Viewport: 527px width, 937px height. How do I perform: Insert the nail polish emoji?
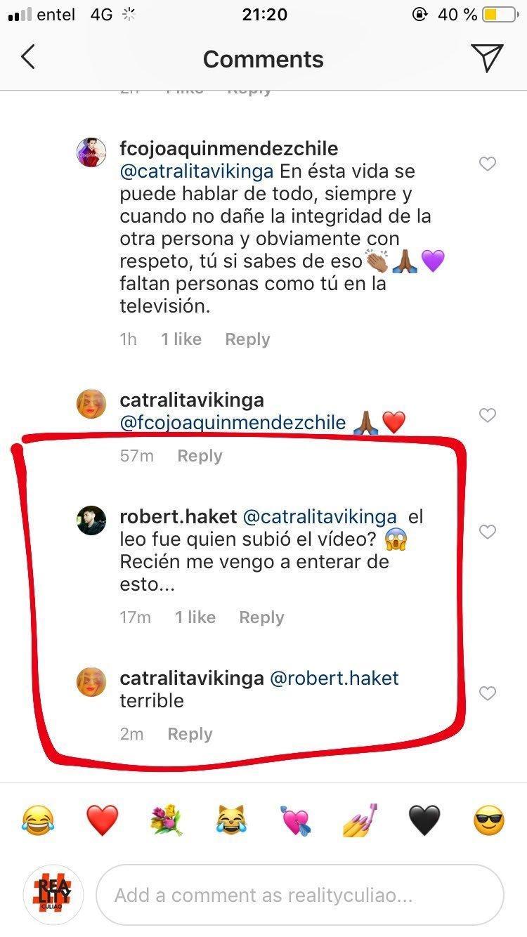coord(360,820)
